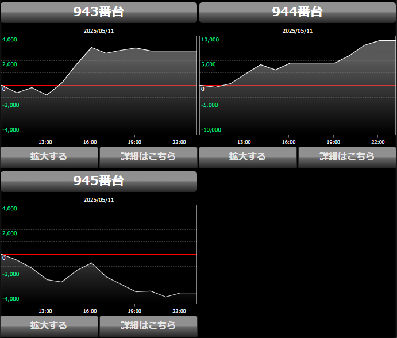The width and height of the screenshot is (397, 338).
Task: Click the 944番台 line chart
Action: (298, 86)
